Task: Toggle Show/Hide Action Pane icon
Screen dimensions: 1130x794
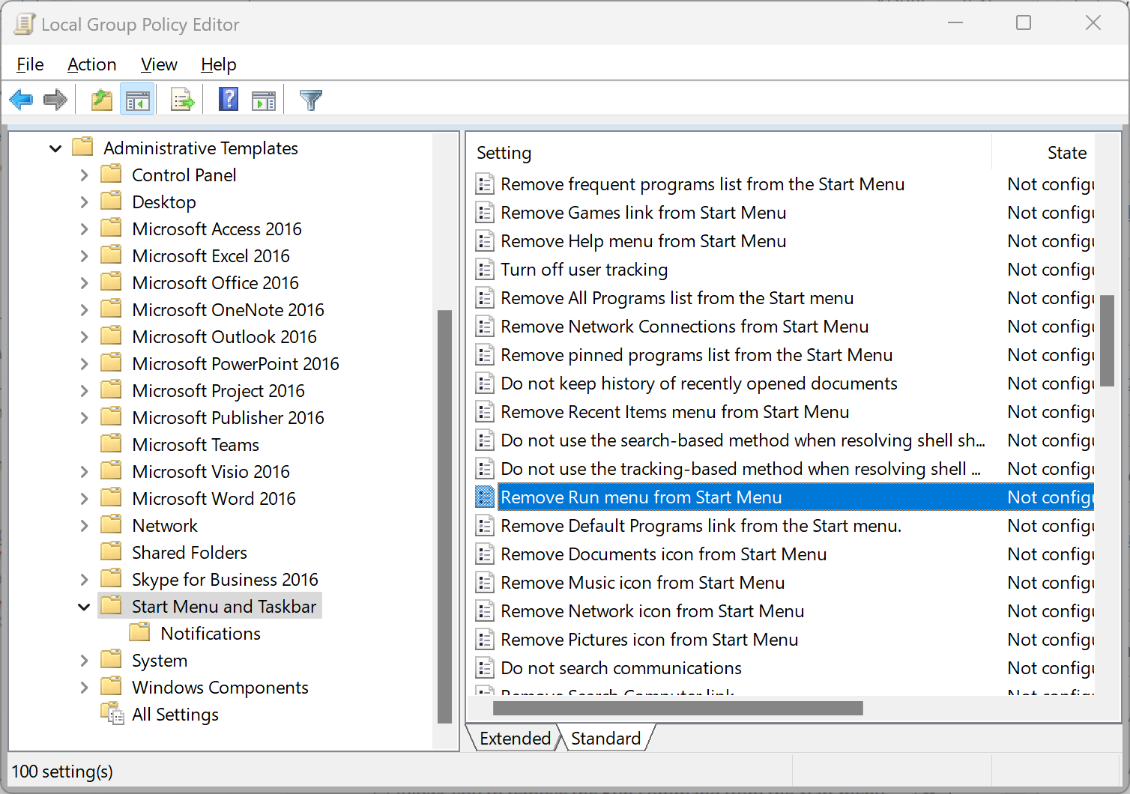Action: coord(264,100)
